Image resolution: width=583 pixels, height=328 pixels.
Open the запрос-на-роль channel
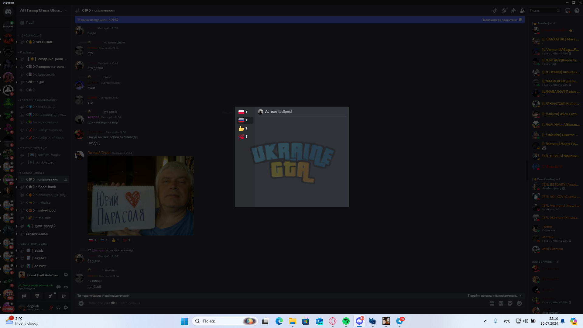(43, 67)
